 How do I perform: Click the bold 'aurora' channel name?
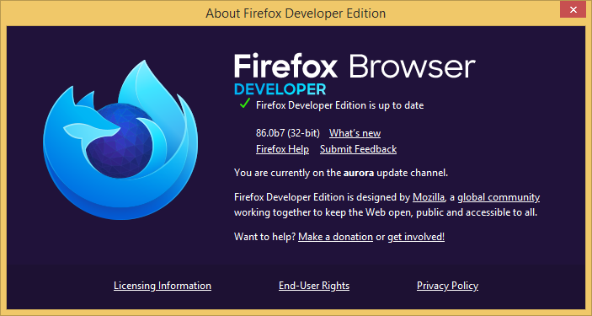[359, 174]
